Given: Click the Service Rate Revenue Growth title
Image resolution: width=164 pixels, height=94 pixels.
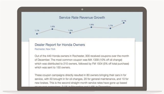Looking at the screenshot, I should (82, 18).
